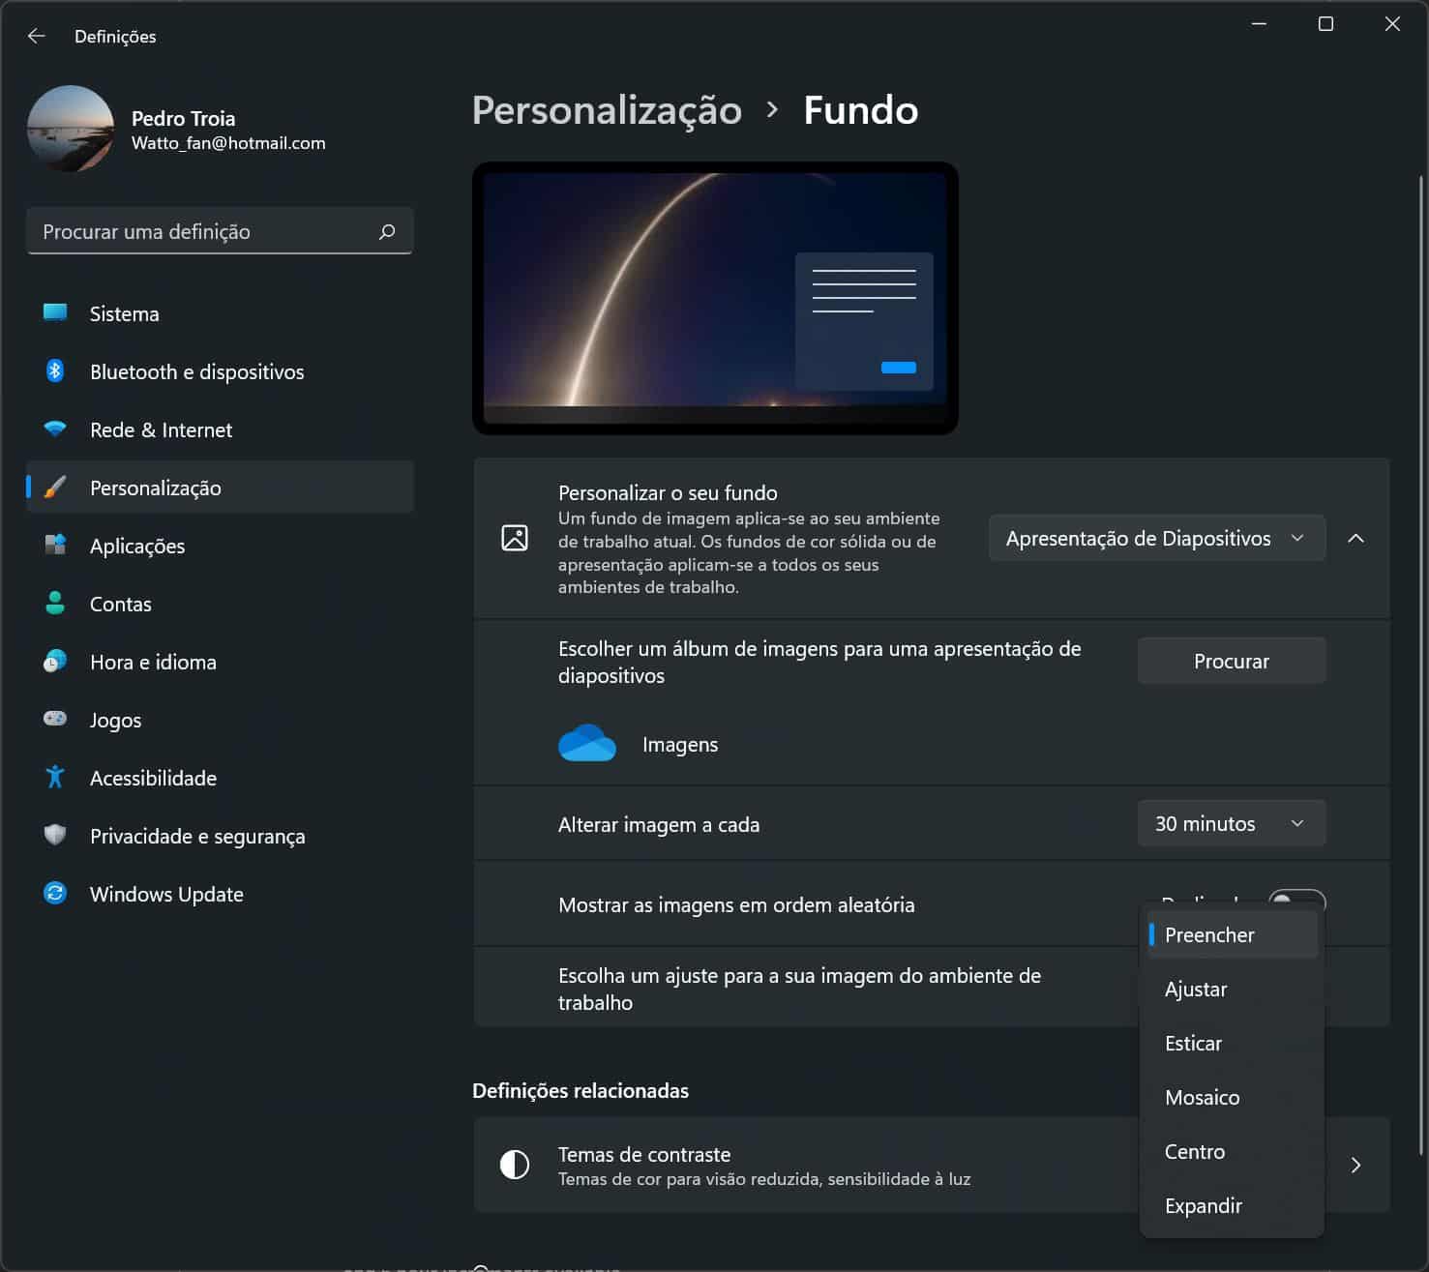Collapse the Personalizar o seu fundo section
The height and width of the screenshot is (1272, 1429).
click(1355, 539)
